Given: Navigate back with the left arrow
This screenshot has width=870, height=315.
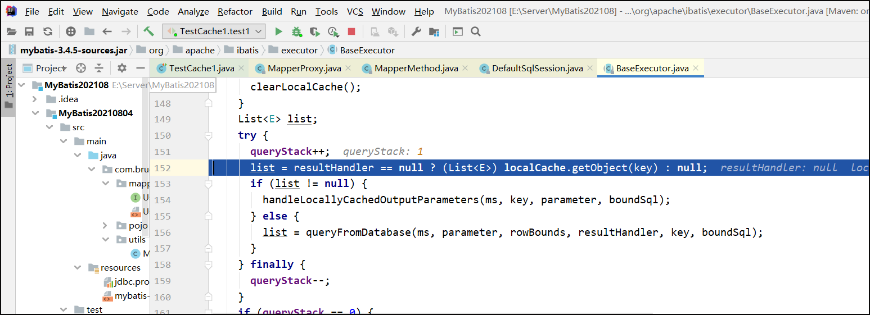Looking at the screenshot, I should click(x=107, y=31).
